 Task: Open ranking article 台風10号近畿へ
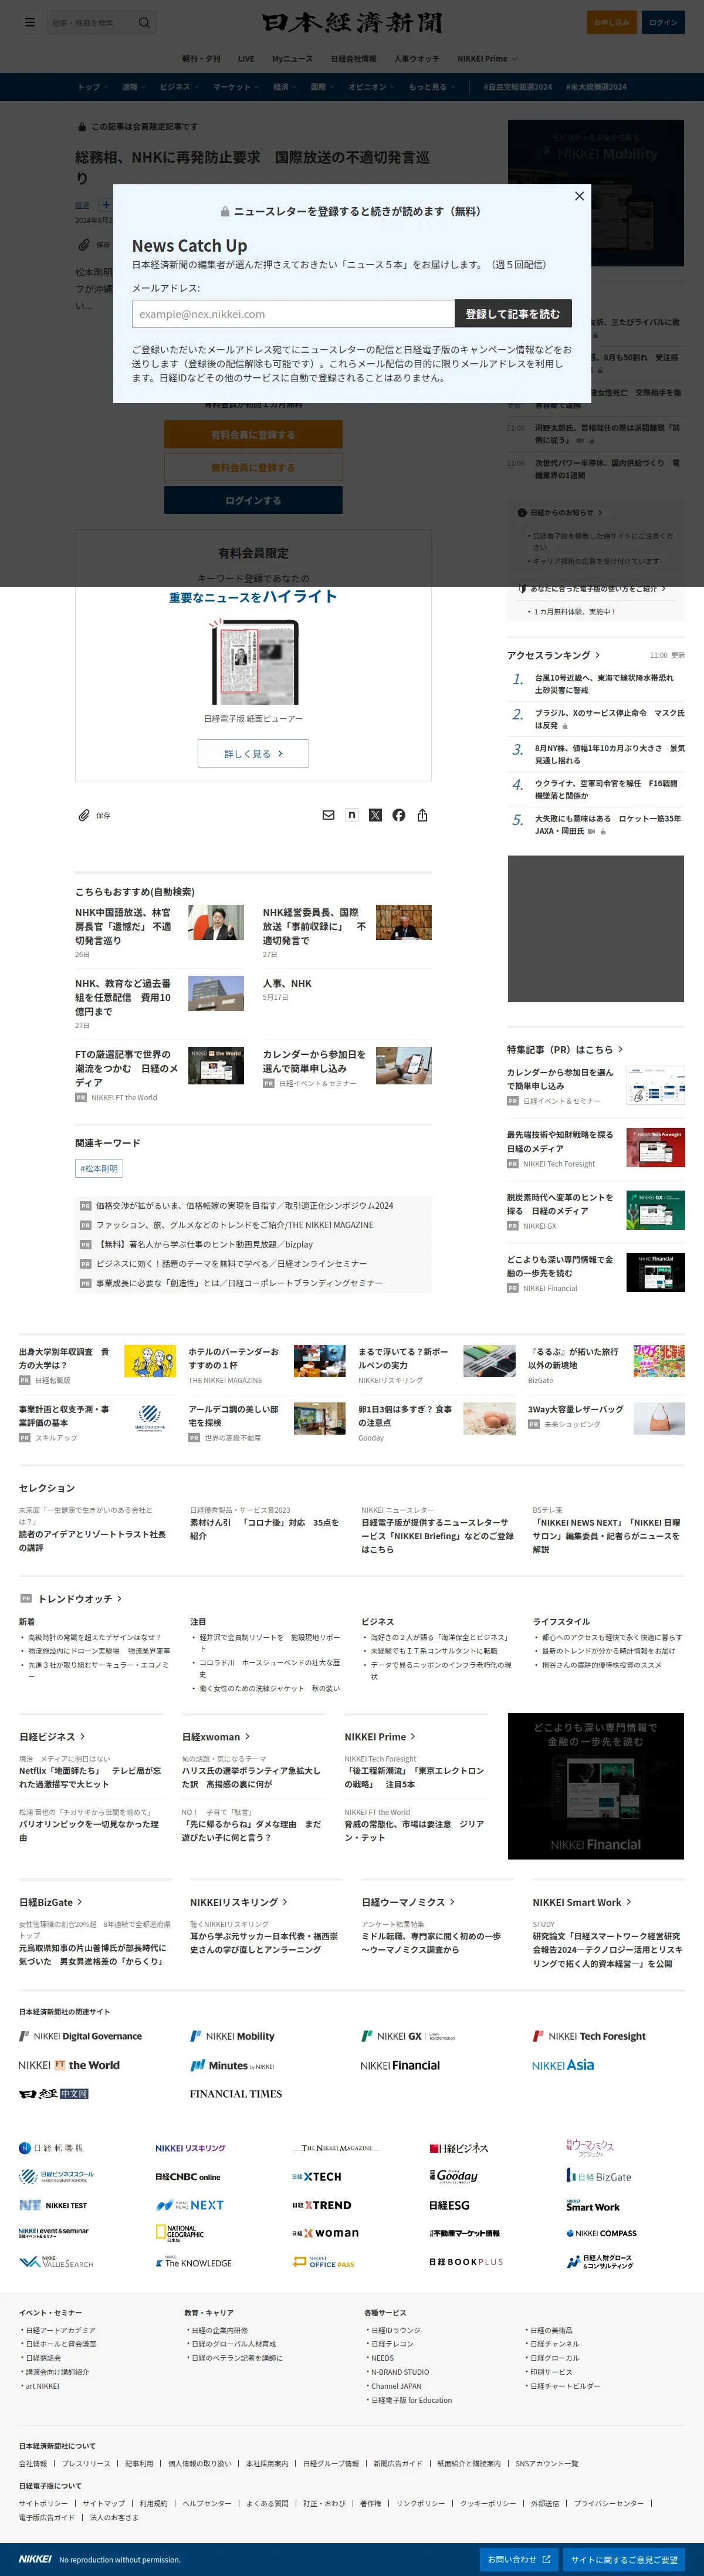click(x=604, y=683)
